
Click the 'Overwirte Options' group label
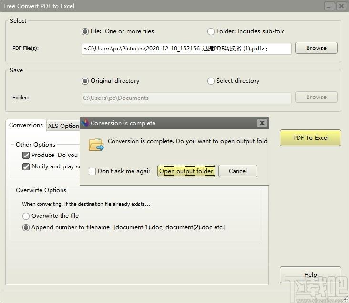(x=41, y=190)
